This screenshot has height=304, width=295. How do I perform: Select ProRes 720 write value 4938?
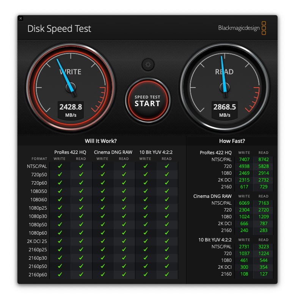244,166
